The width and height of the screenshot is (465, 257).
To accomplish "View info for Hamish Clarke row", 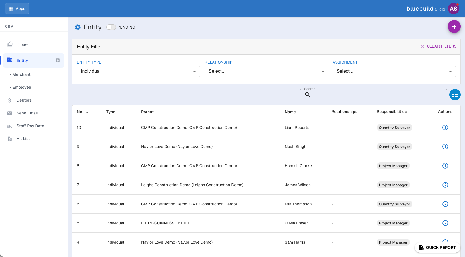I will pyautogui.click(x=445, y=166).
